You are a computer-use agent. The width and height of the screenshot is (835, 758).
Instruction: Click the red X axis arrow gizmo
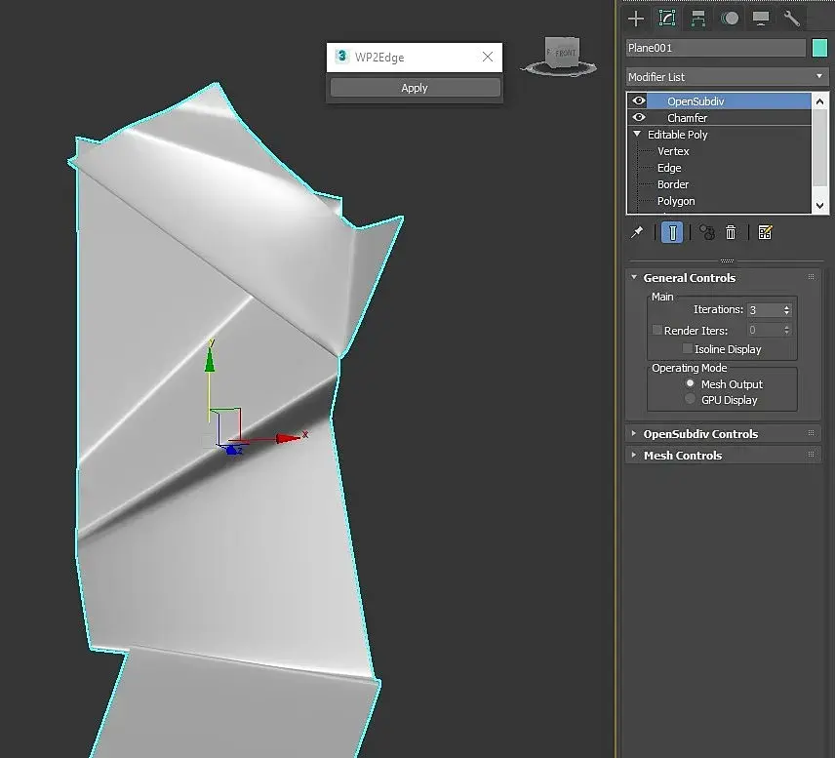(x=289, y=438)
